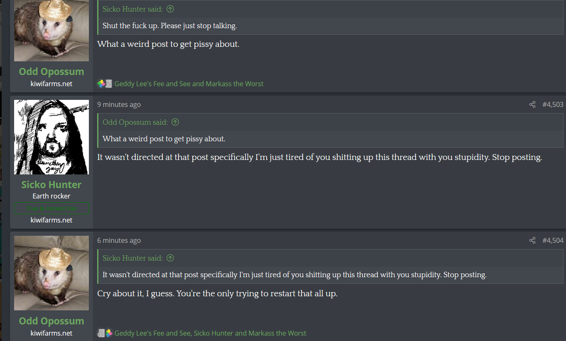The width and height of the screenshot is (566, 341).
Task: Open Sicko Hunter username profile link
Action: pos(51,185)
